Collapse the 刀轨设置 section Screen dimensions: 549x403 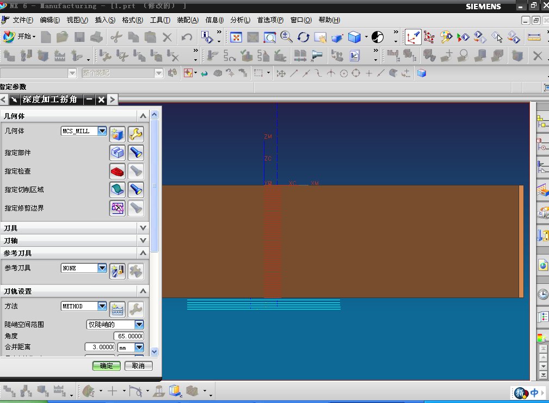click(143, 291)
